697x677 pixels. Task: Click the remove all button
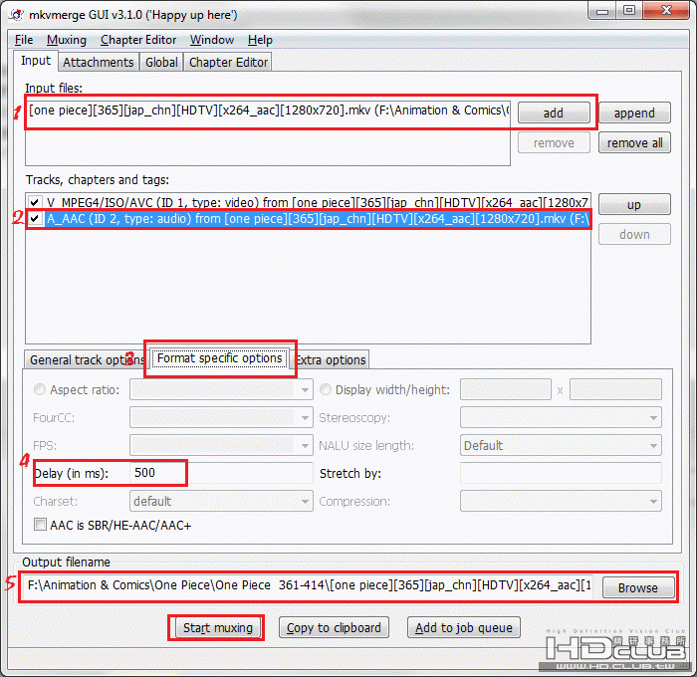(x=634, y=143)
